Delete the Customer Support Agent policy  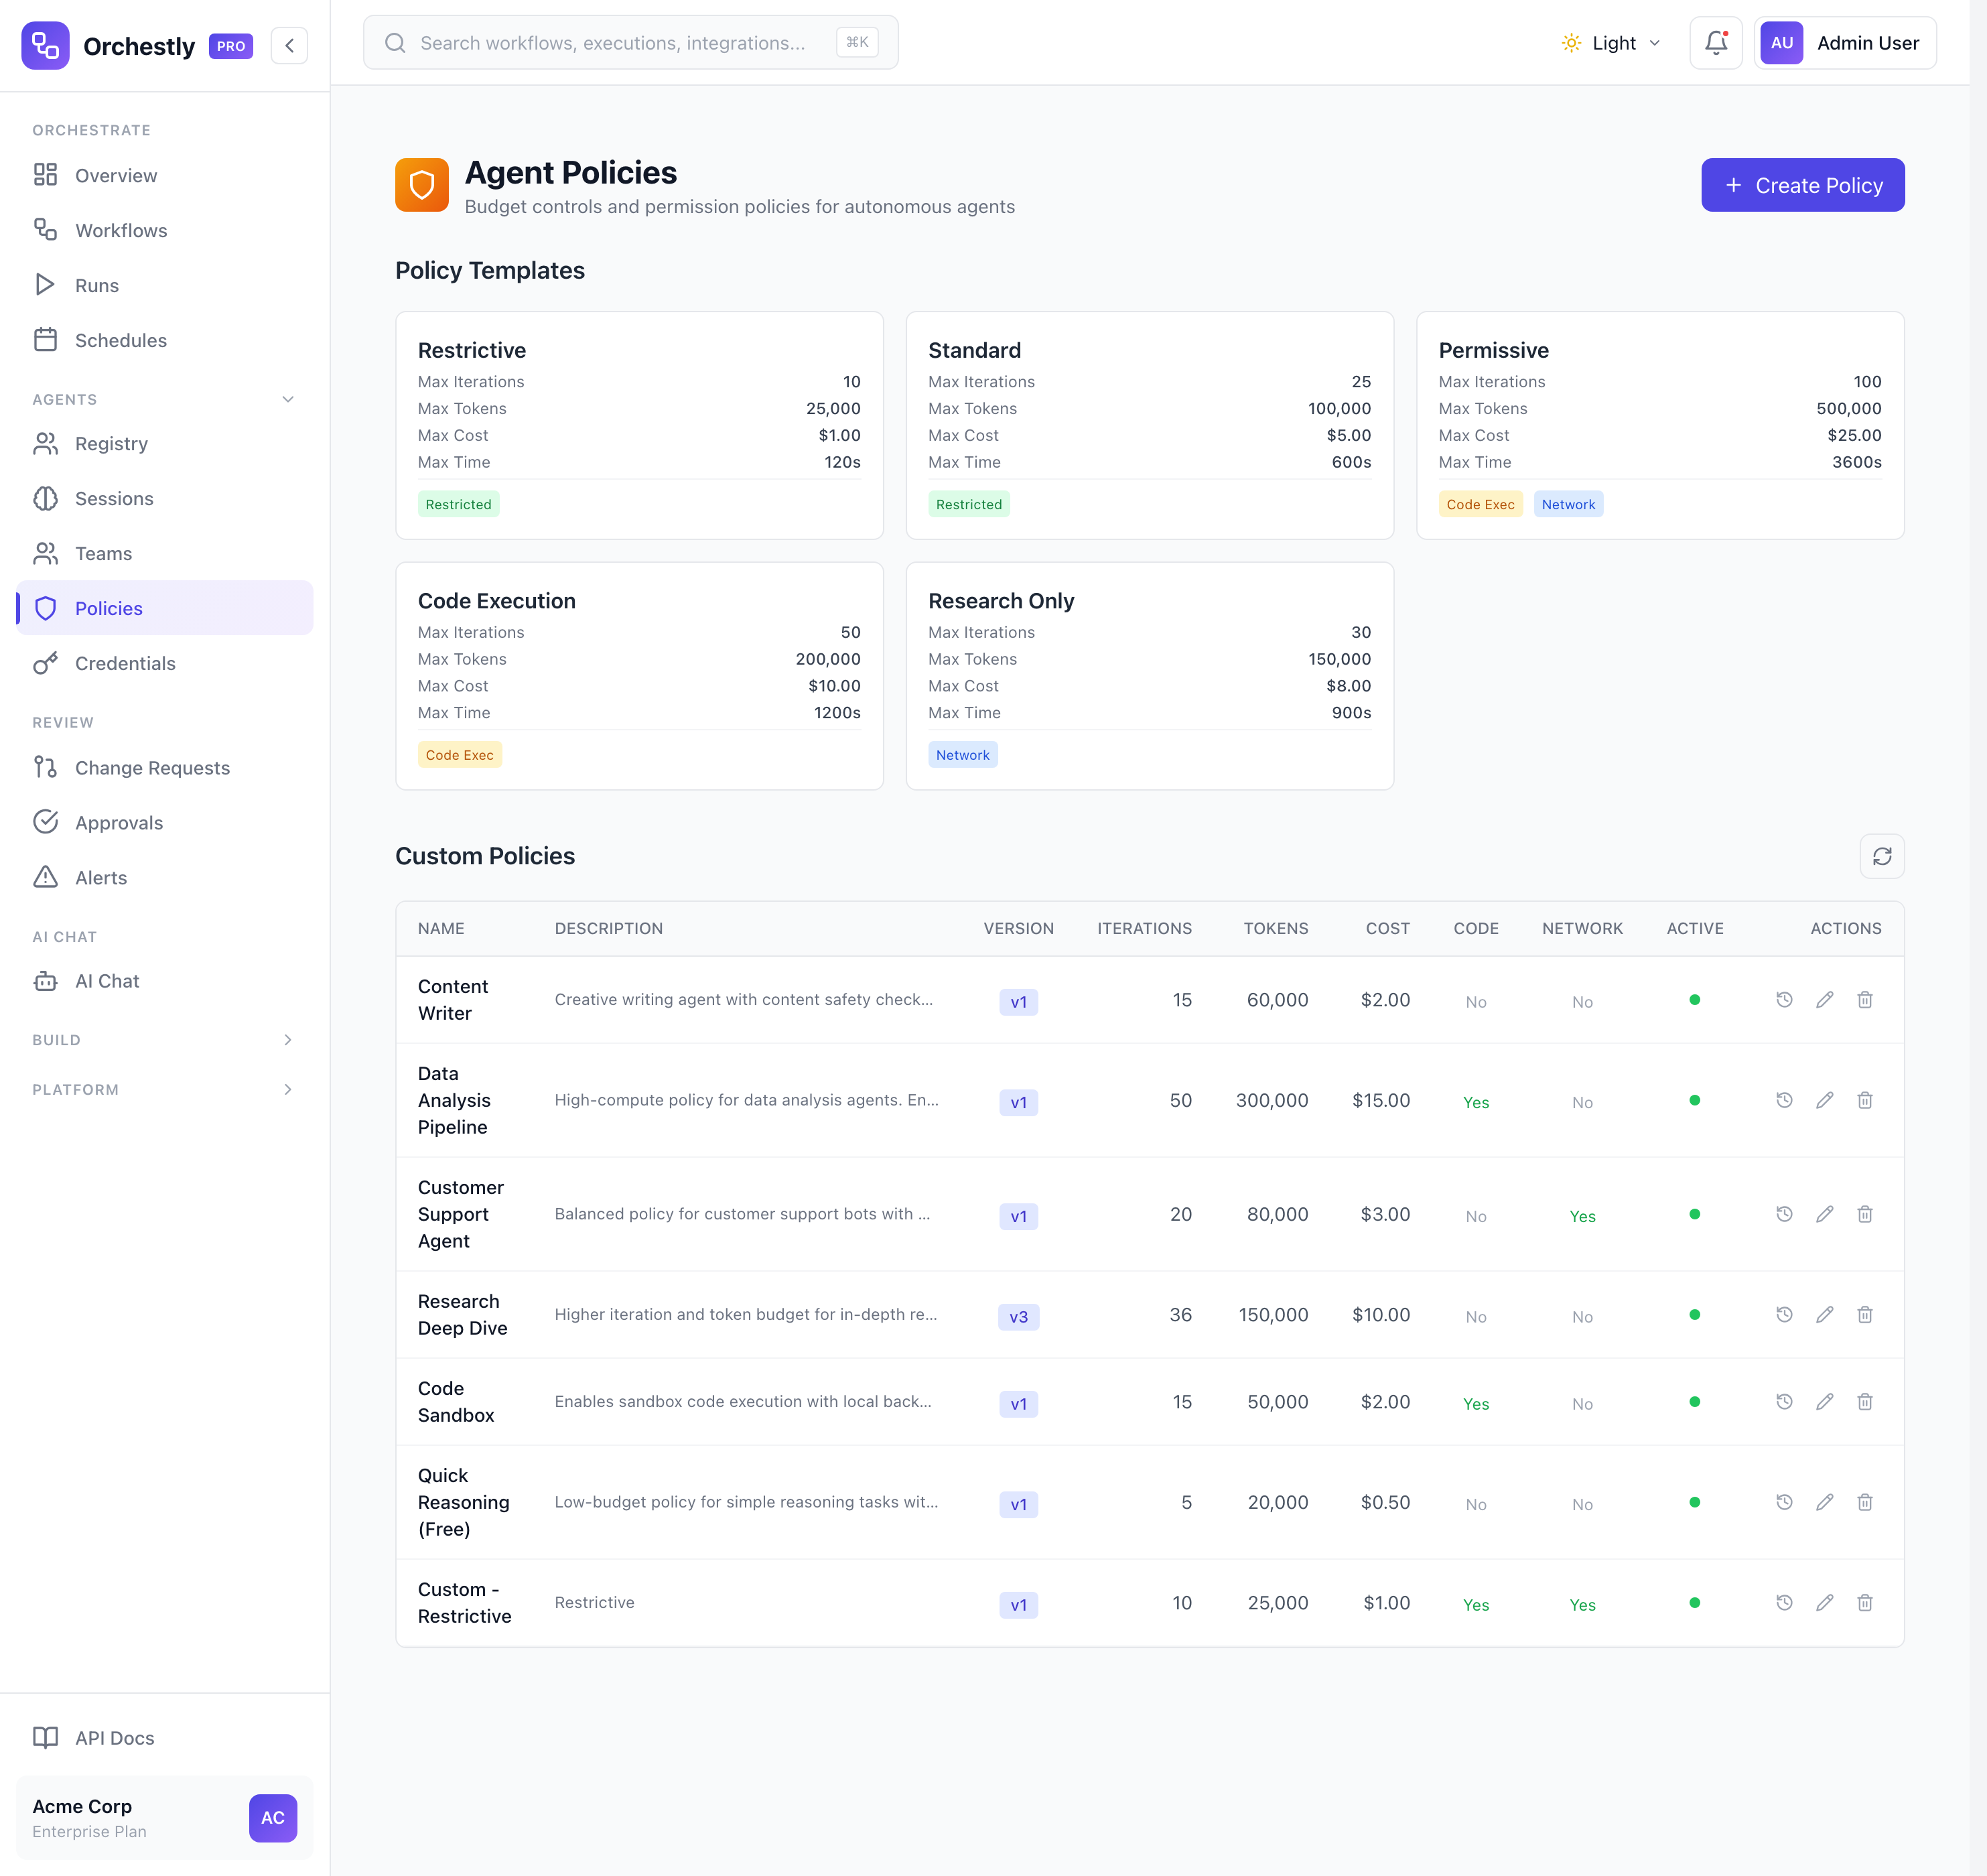(x=1865, y=1214)
